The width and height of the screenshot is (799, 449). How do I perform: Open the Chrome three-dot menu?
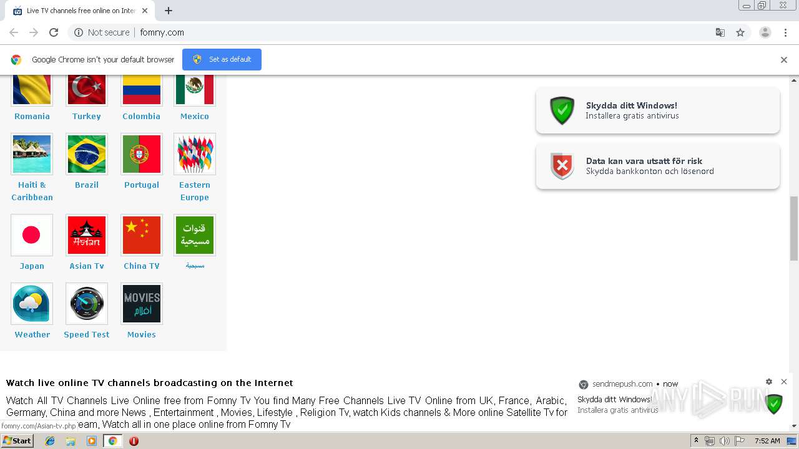(x=785, y=32)
